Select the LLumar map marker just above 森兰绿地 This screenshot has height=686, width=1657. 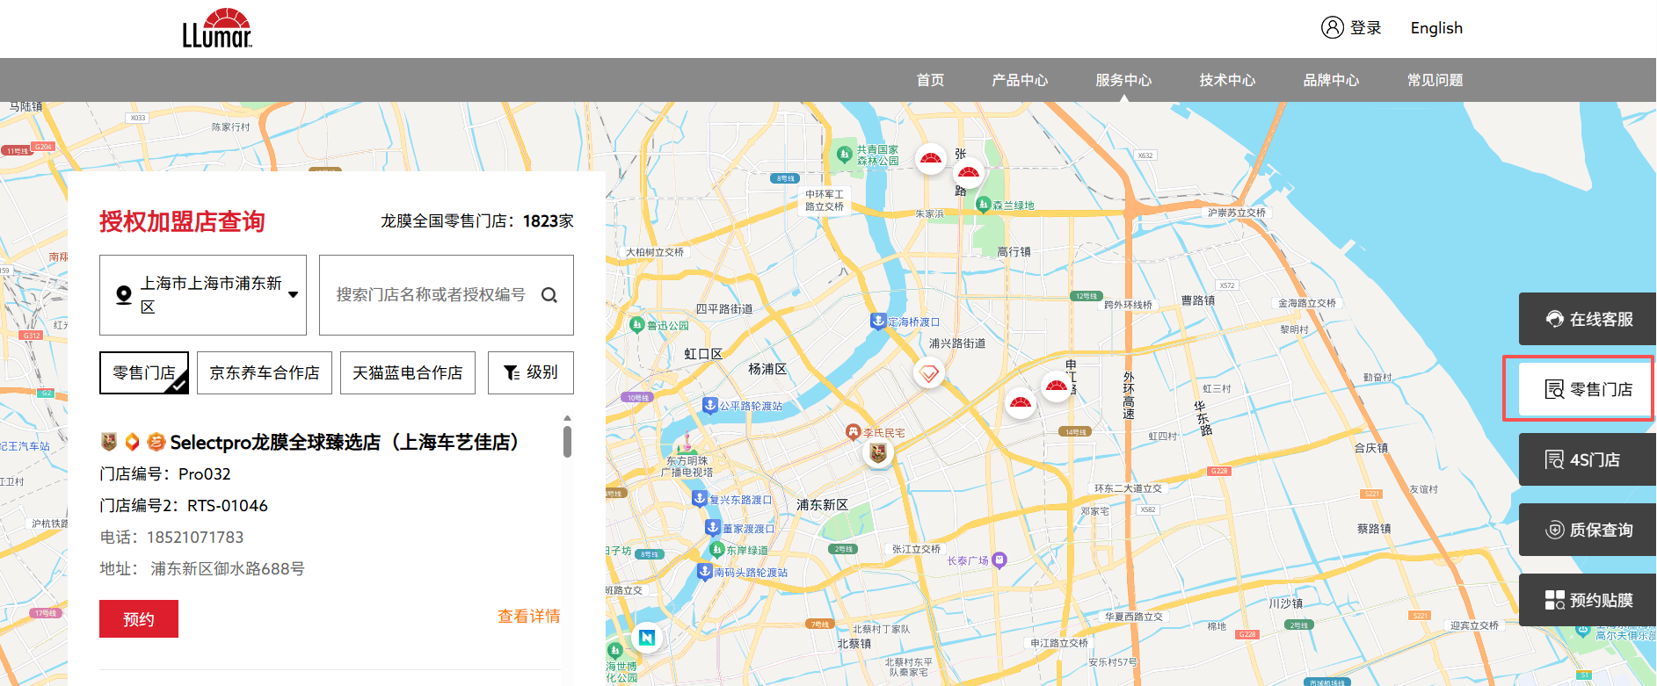968,173
